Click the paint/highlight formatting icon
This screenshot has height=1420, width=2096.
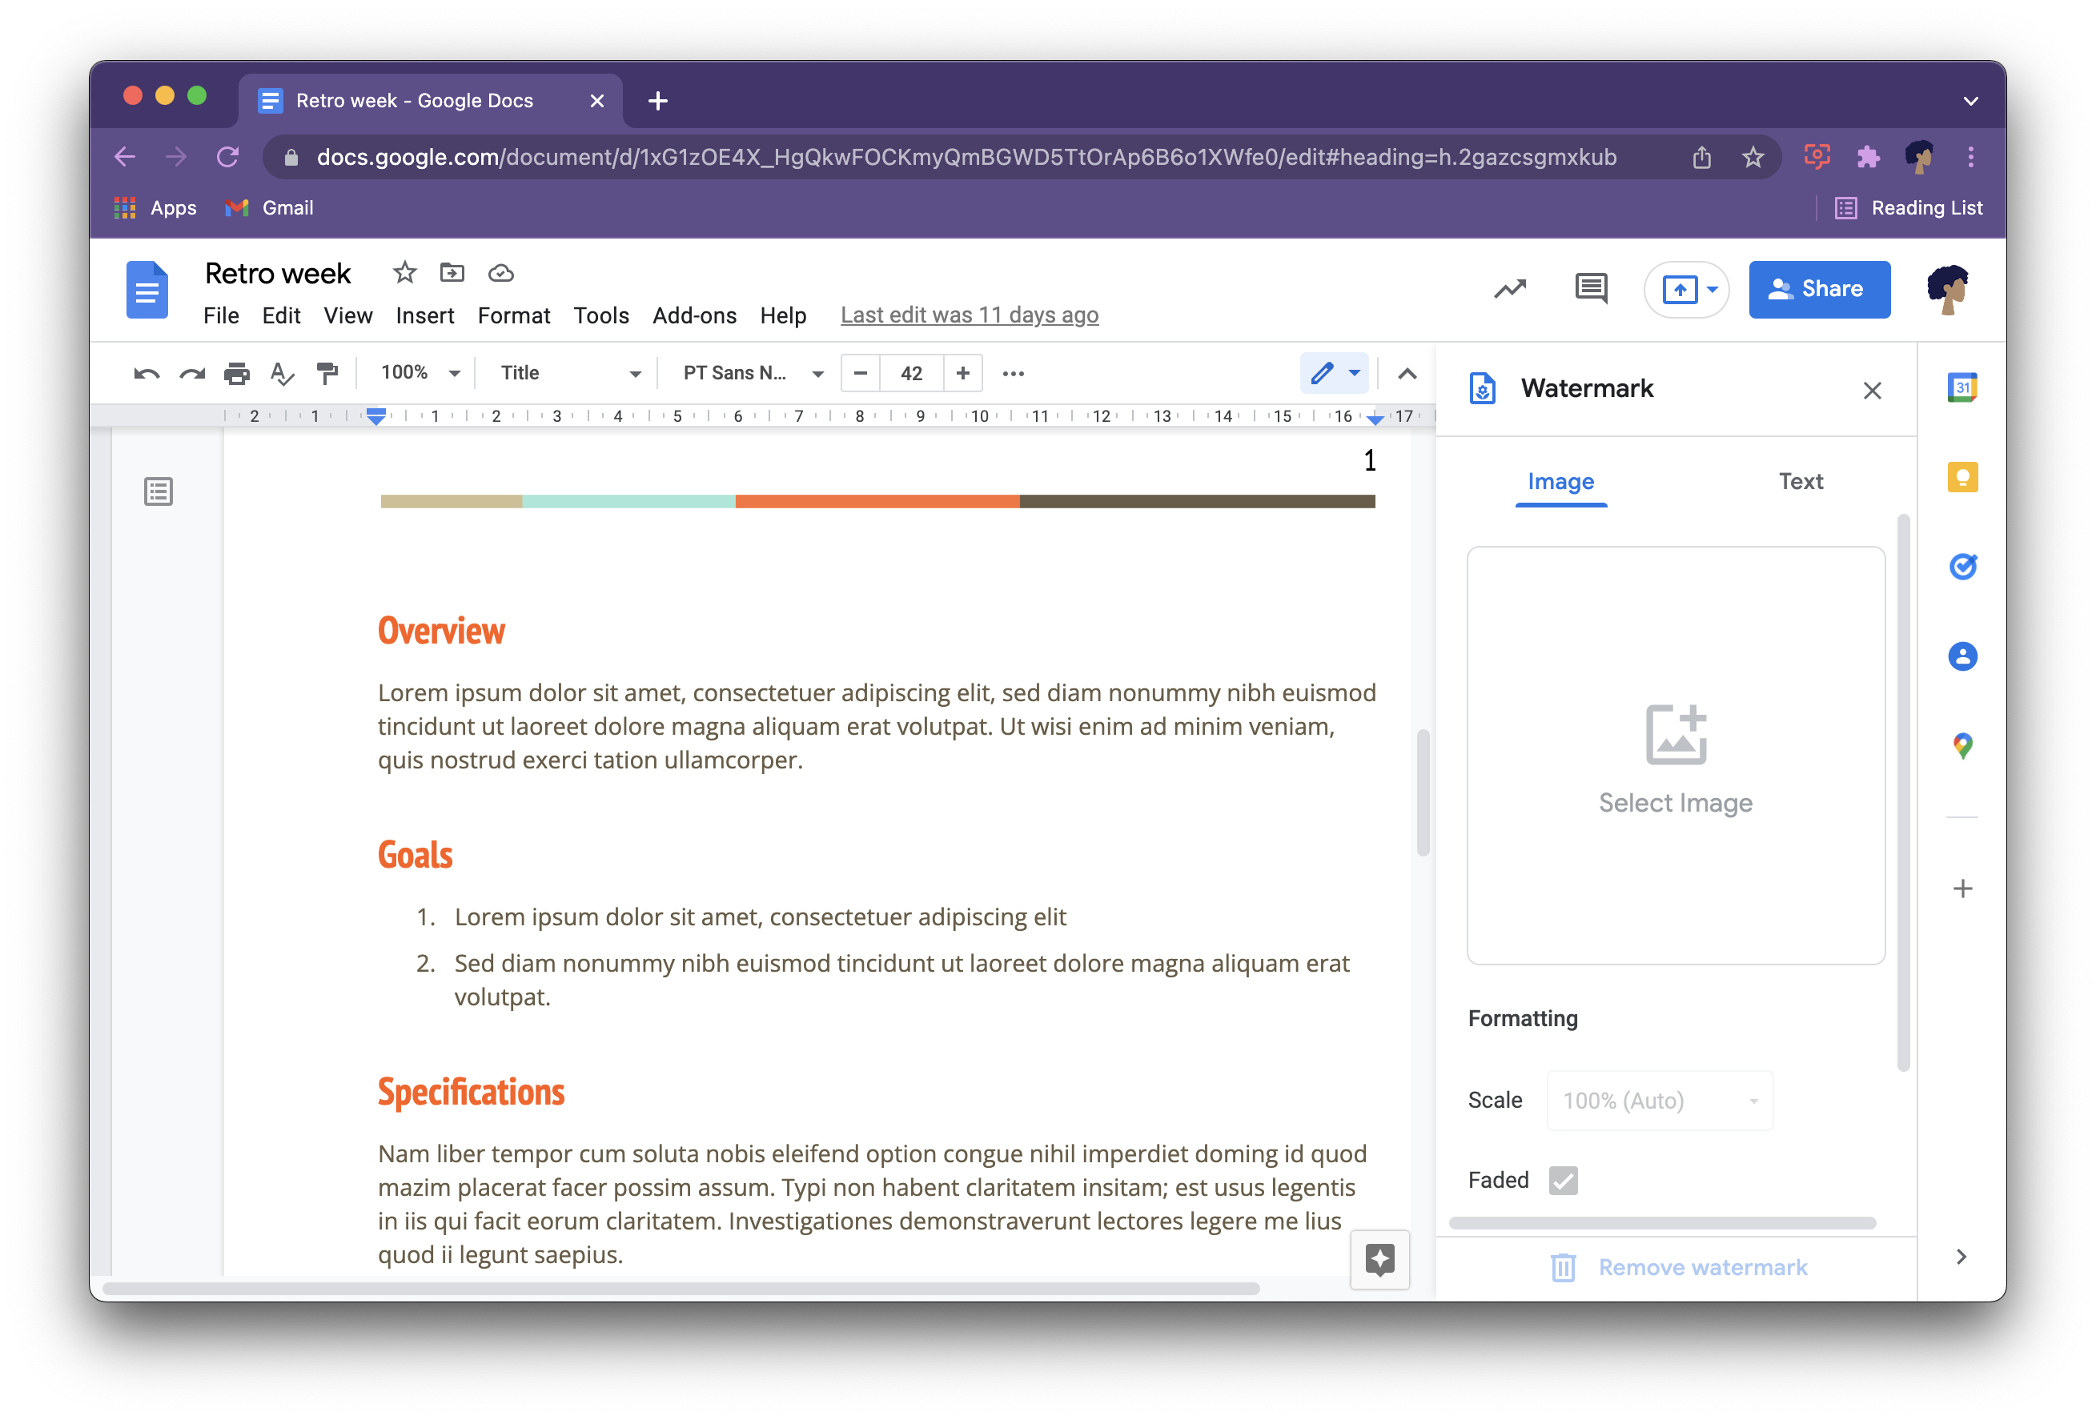coord(328,374)
